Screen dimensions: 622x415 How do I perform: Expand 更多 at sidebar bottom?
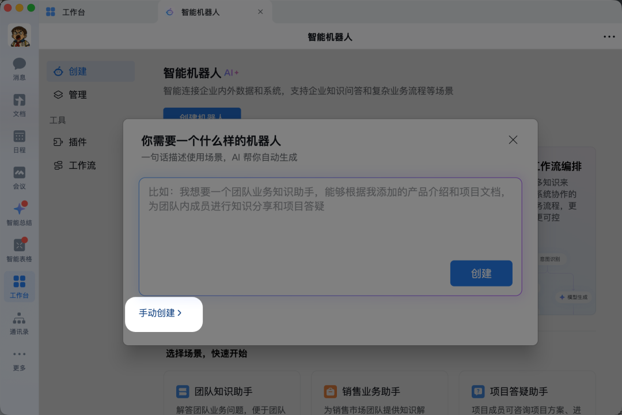coord(19,359)
